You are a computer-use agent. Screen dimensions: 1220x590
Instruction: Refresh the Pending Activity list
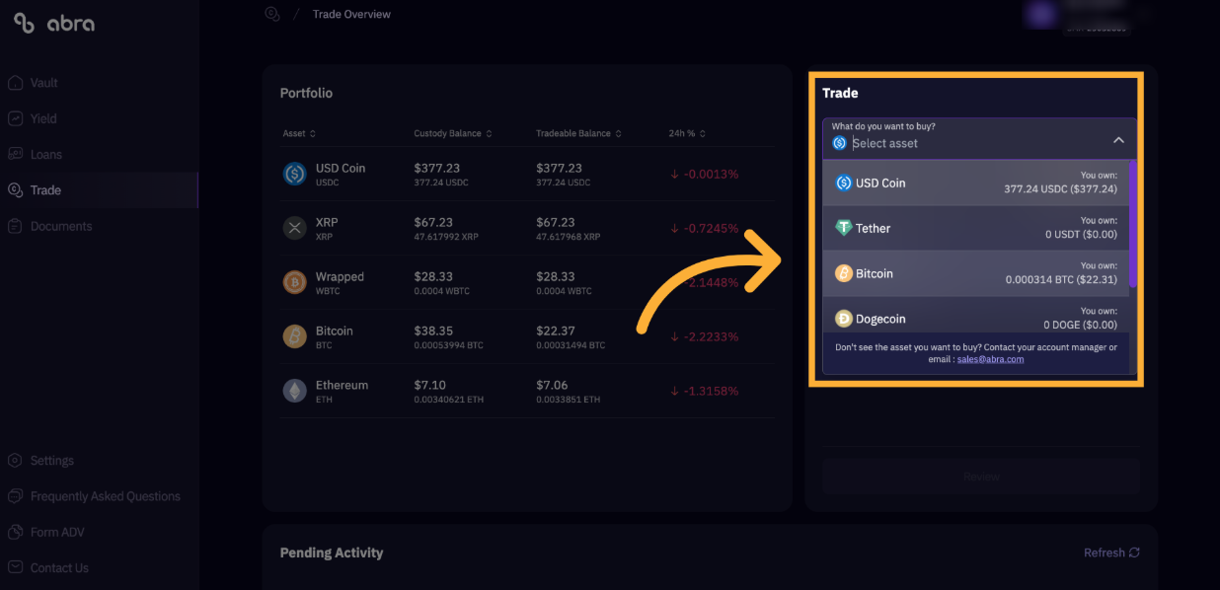(1111, 553)
